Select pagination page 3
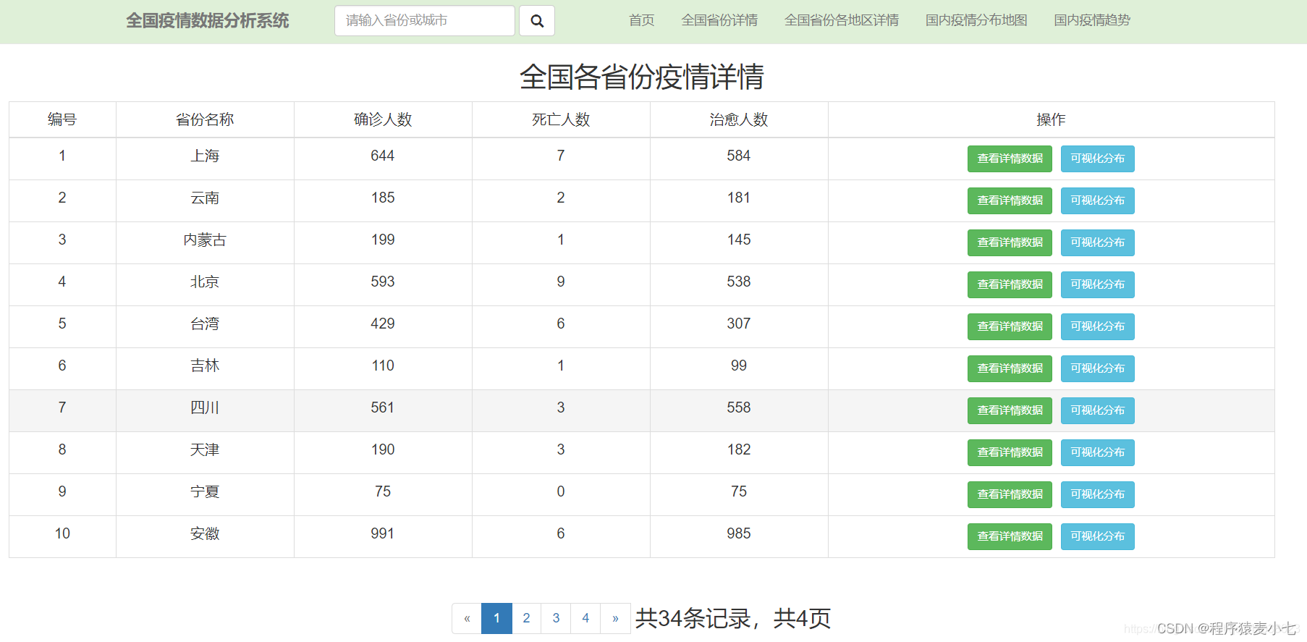This screenshot has width=1307, height=642. (556, 618)
